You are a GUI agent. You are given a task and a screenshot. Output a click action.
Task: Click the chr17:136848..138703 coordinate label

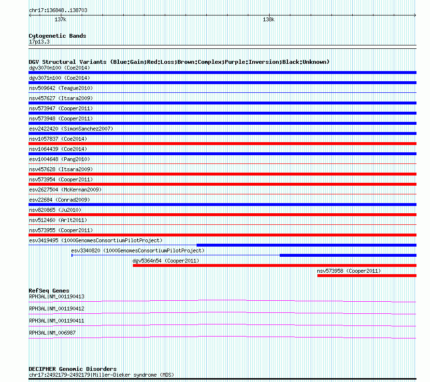click(x=58, y=10)
